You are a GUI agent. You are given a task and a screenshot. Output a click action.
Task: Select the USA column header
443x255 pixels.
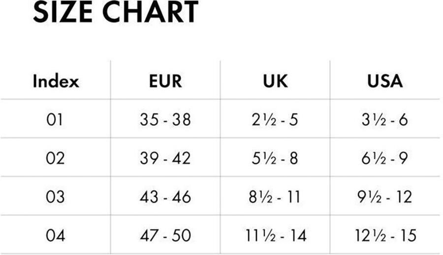(385, 81)
